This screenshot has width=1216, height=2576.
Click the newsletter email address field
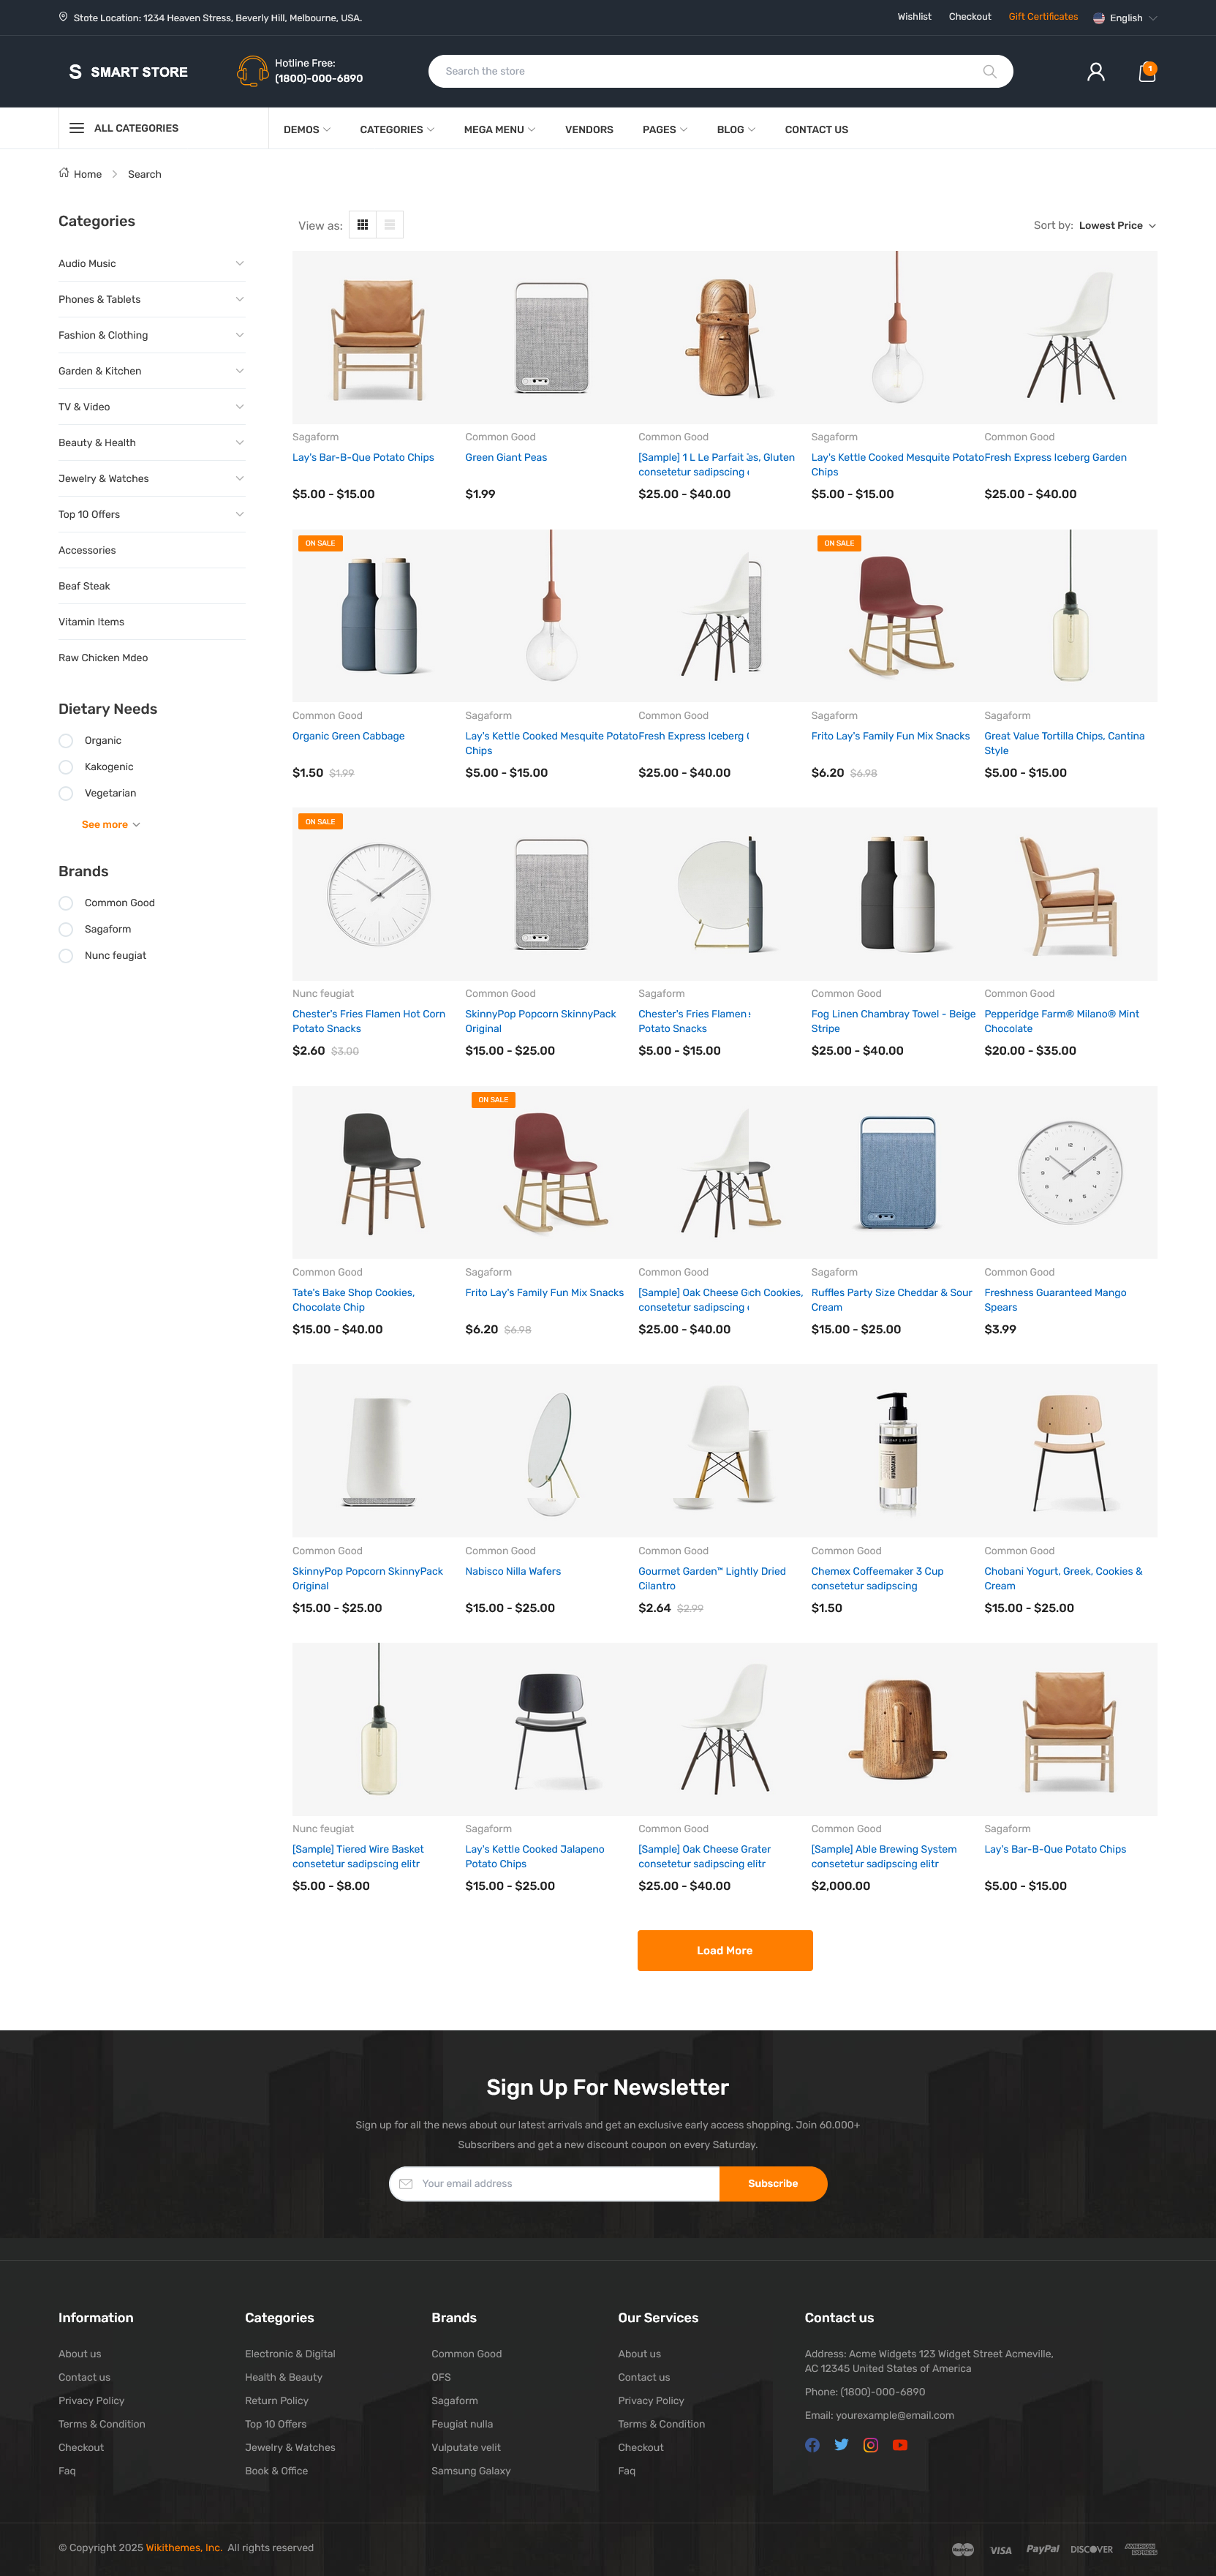coord(554,2184)
